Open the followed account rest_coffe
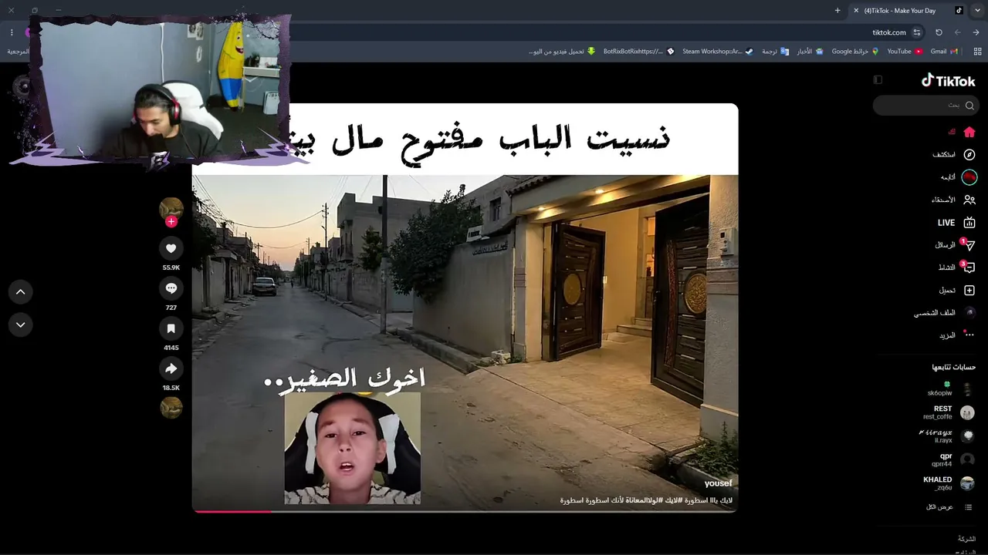Image resolution: width=988 pixels, height=555 pixels. tap(949, 412)
